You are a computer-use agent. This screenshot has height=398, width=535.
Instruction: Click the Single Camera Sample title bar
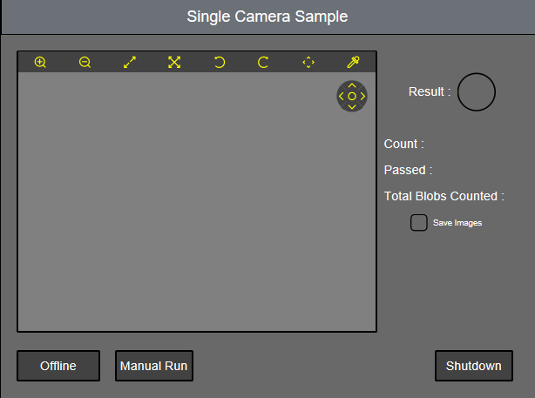click(x=267, y=17)
